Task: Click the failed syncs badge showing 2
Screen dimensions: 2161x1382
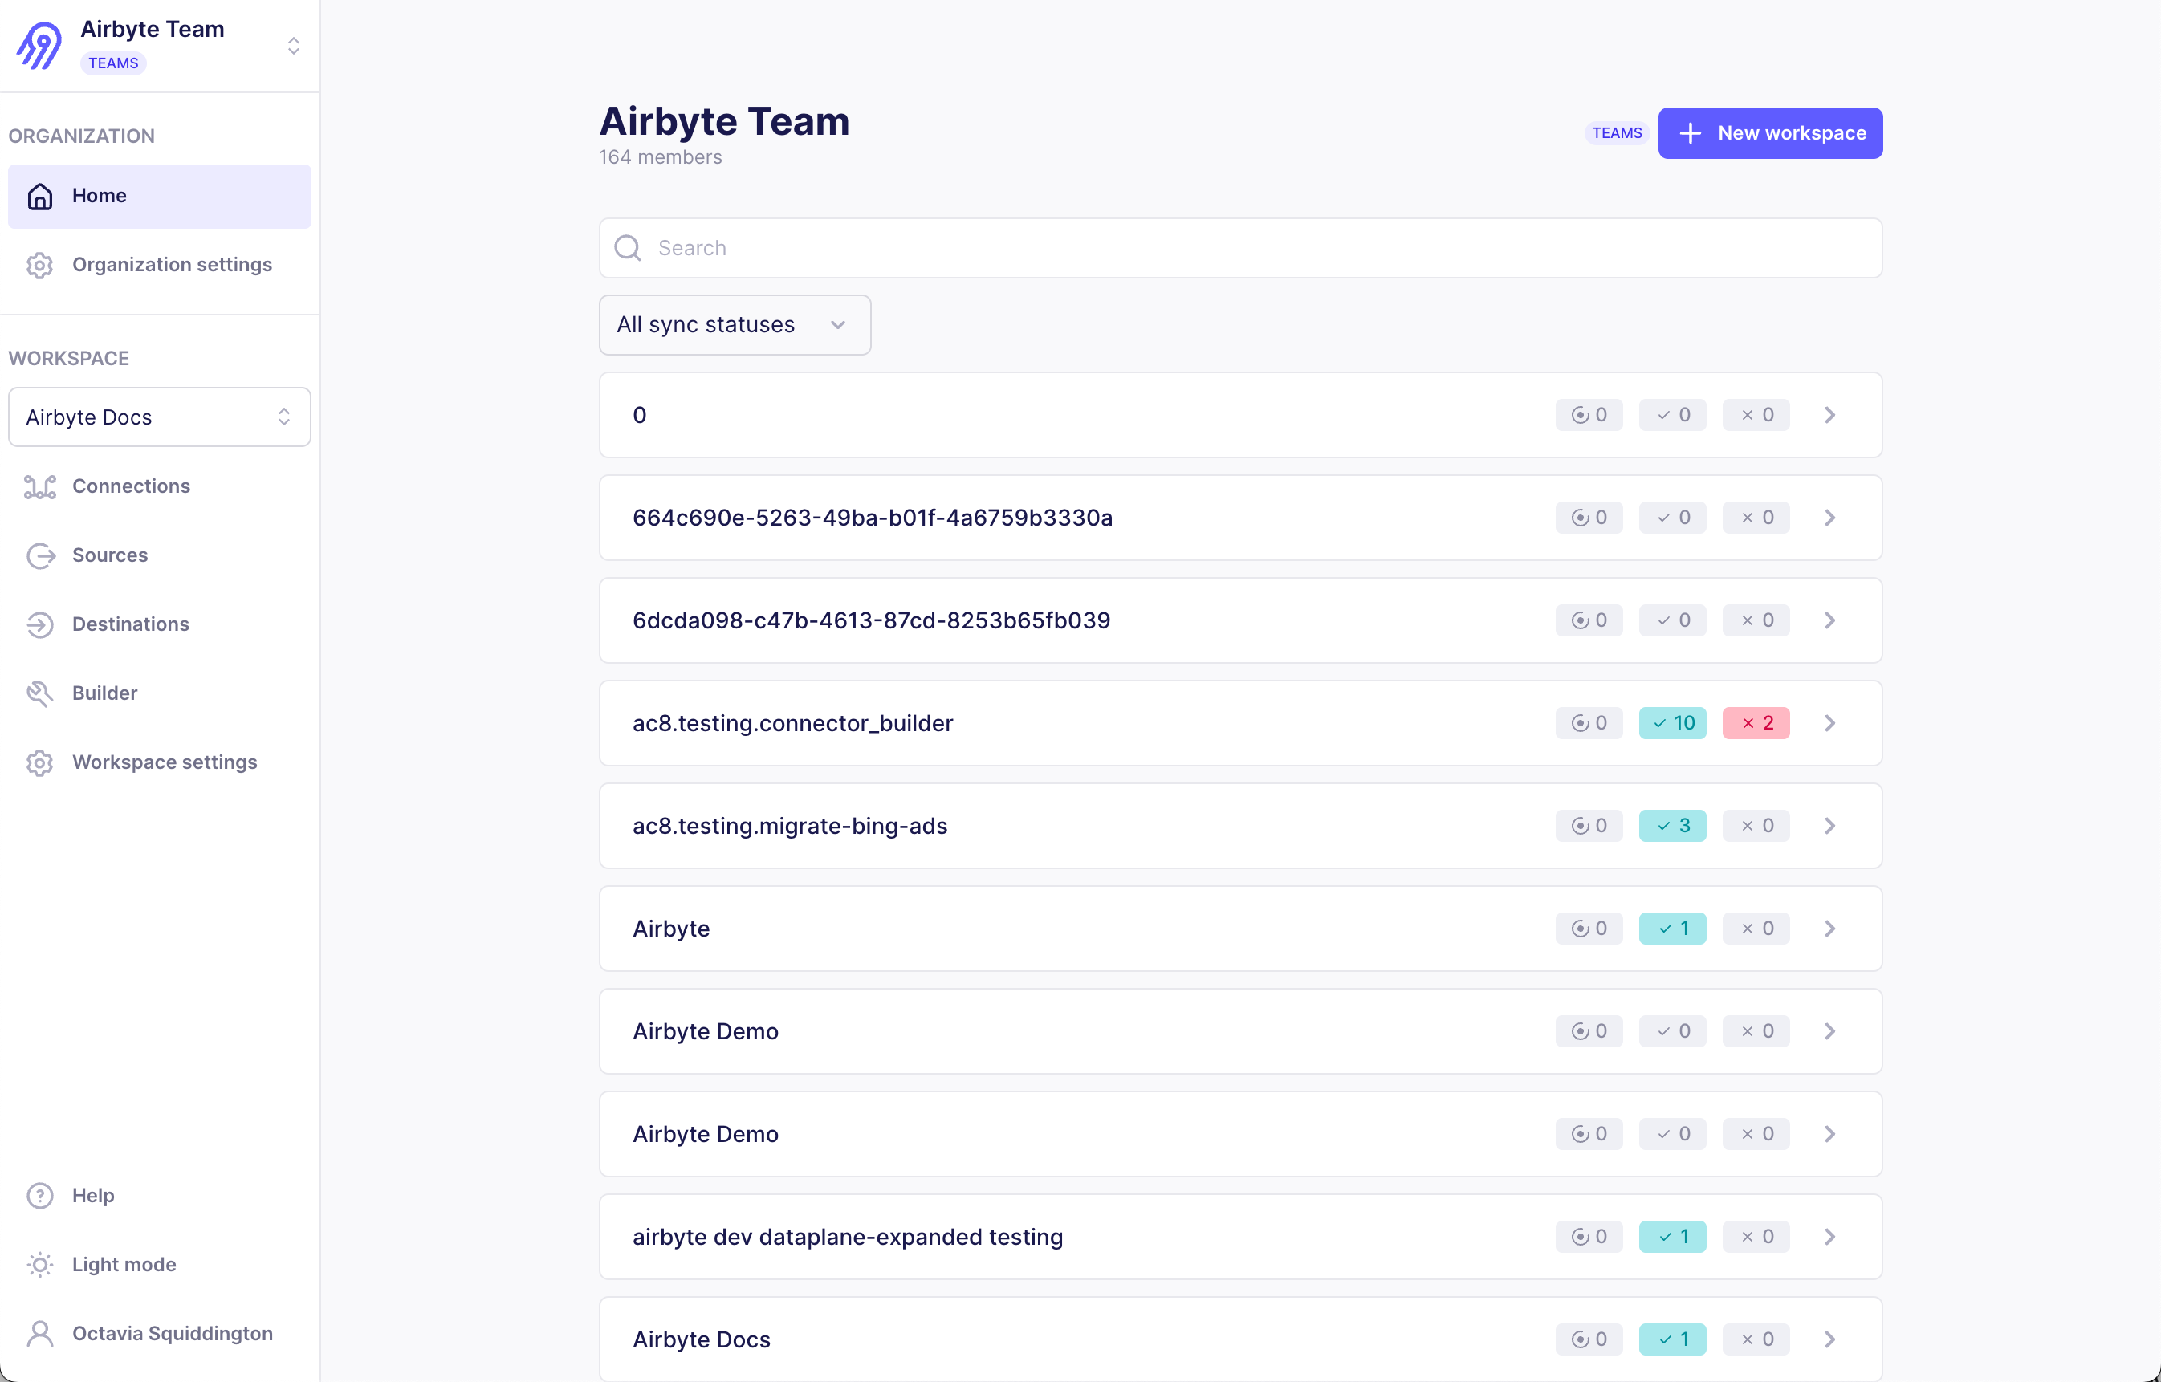Action: pyautogui.click(x=1756, y=722)
